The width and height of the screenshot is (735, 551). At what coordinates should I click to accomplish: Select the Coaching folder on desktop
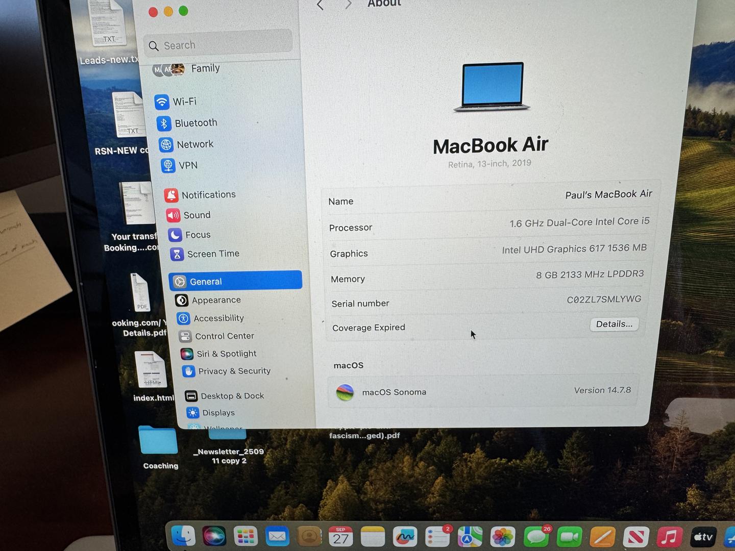(159, 447)
